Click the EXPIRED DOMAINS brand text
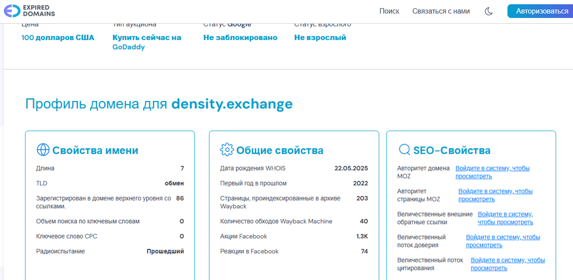Screen dimensions: 573x280 (x=39, y=11)
